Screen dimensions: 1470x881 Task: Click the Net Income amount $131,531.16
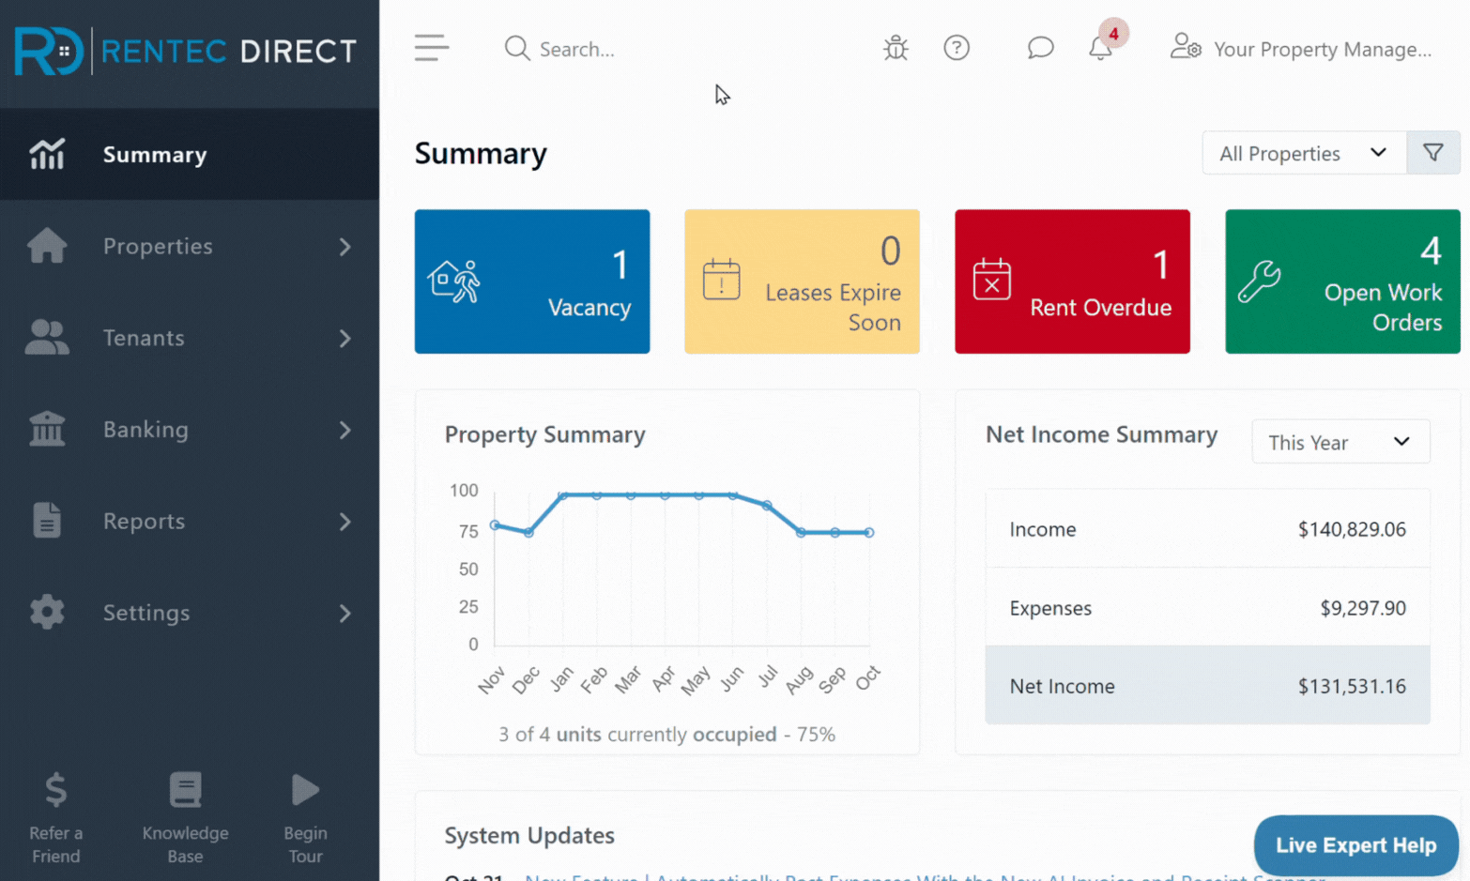[x=1352, y=686]
